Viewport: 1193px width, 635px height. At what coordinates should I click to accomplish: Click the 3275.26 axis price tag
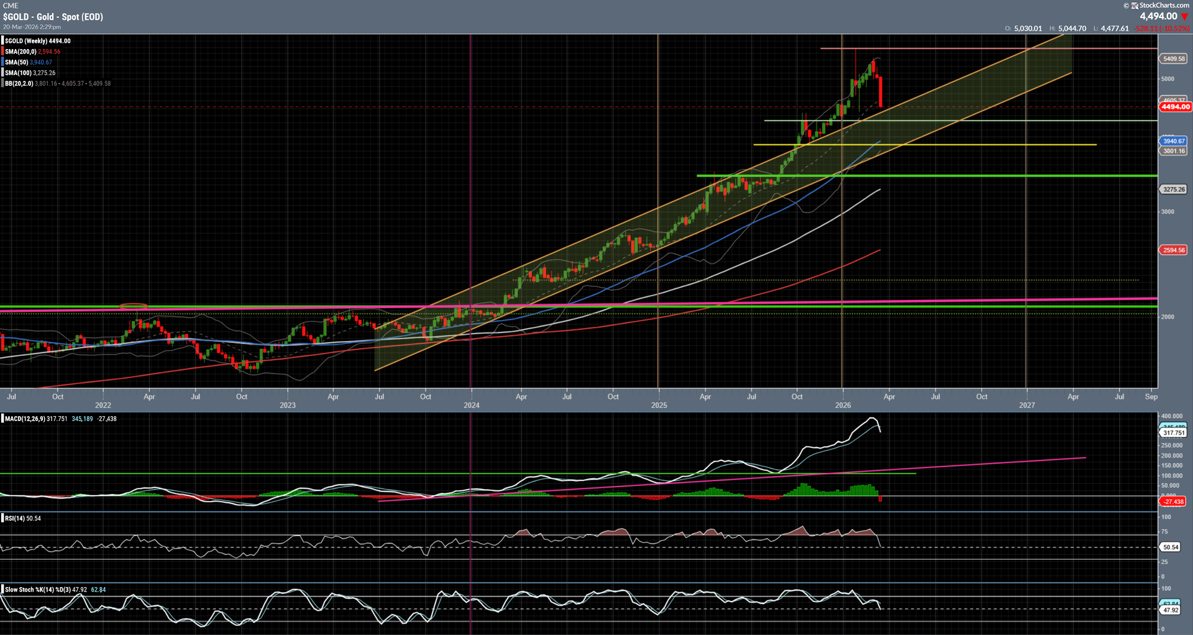1174,189
